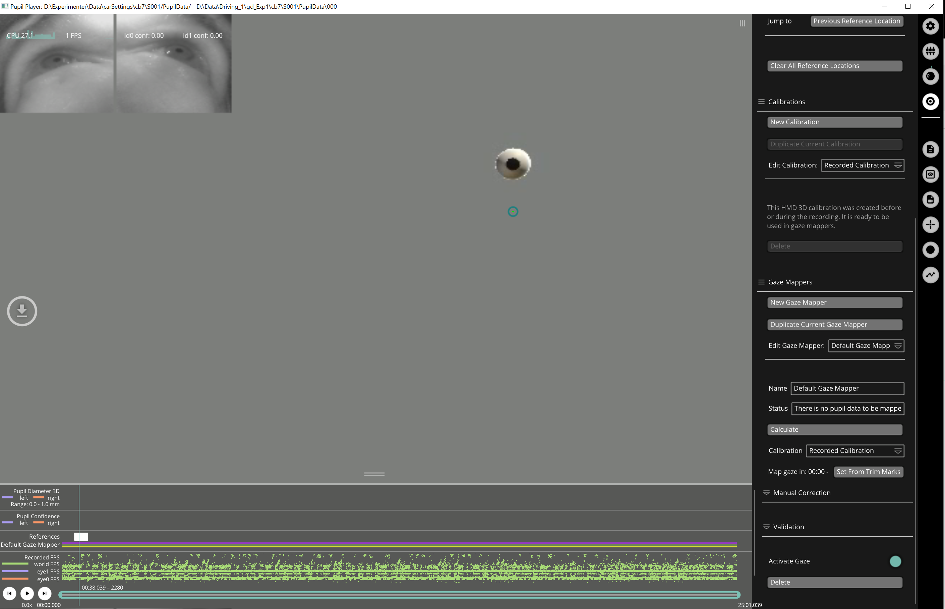945x609 pixels.
Task: Click the 'Jump to' label
Action: point(780,21)
